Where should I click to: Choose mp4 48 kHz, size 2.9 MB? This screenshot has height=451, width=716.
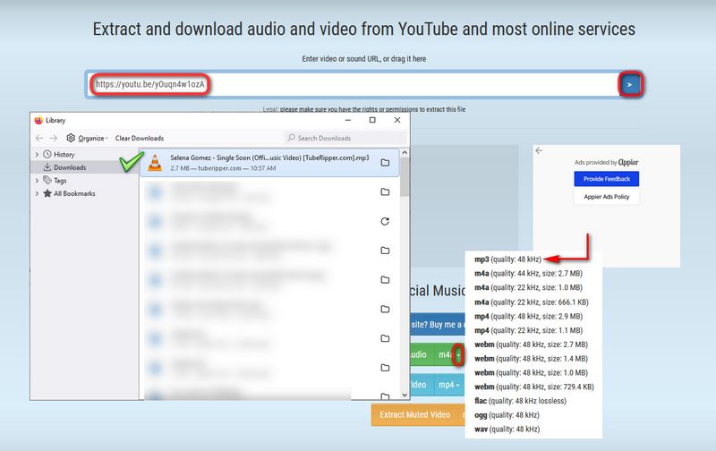(528, 317)
